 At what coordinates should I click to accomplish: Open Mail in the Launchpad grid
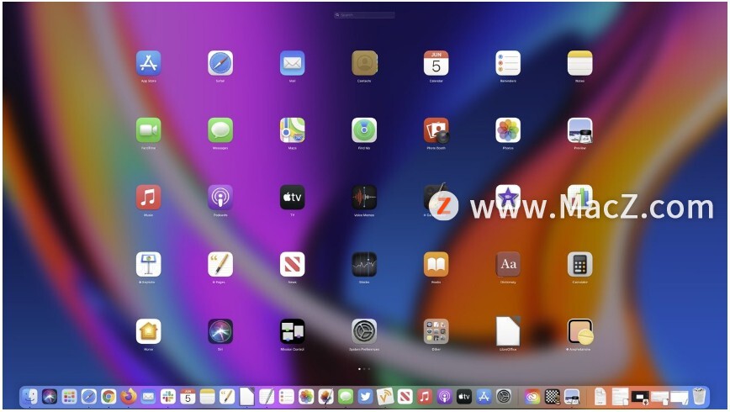pos(293,63)
